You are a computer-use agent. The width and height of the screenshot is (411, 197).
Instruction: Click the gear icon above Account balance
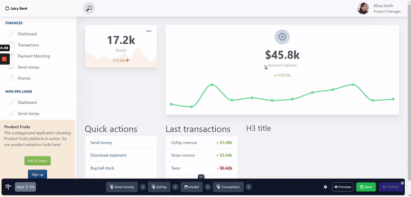[x=282, y=37]
